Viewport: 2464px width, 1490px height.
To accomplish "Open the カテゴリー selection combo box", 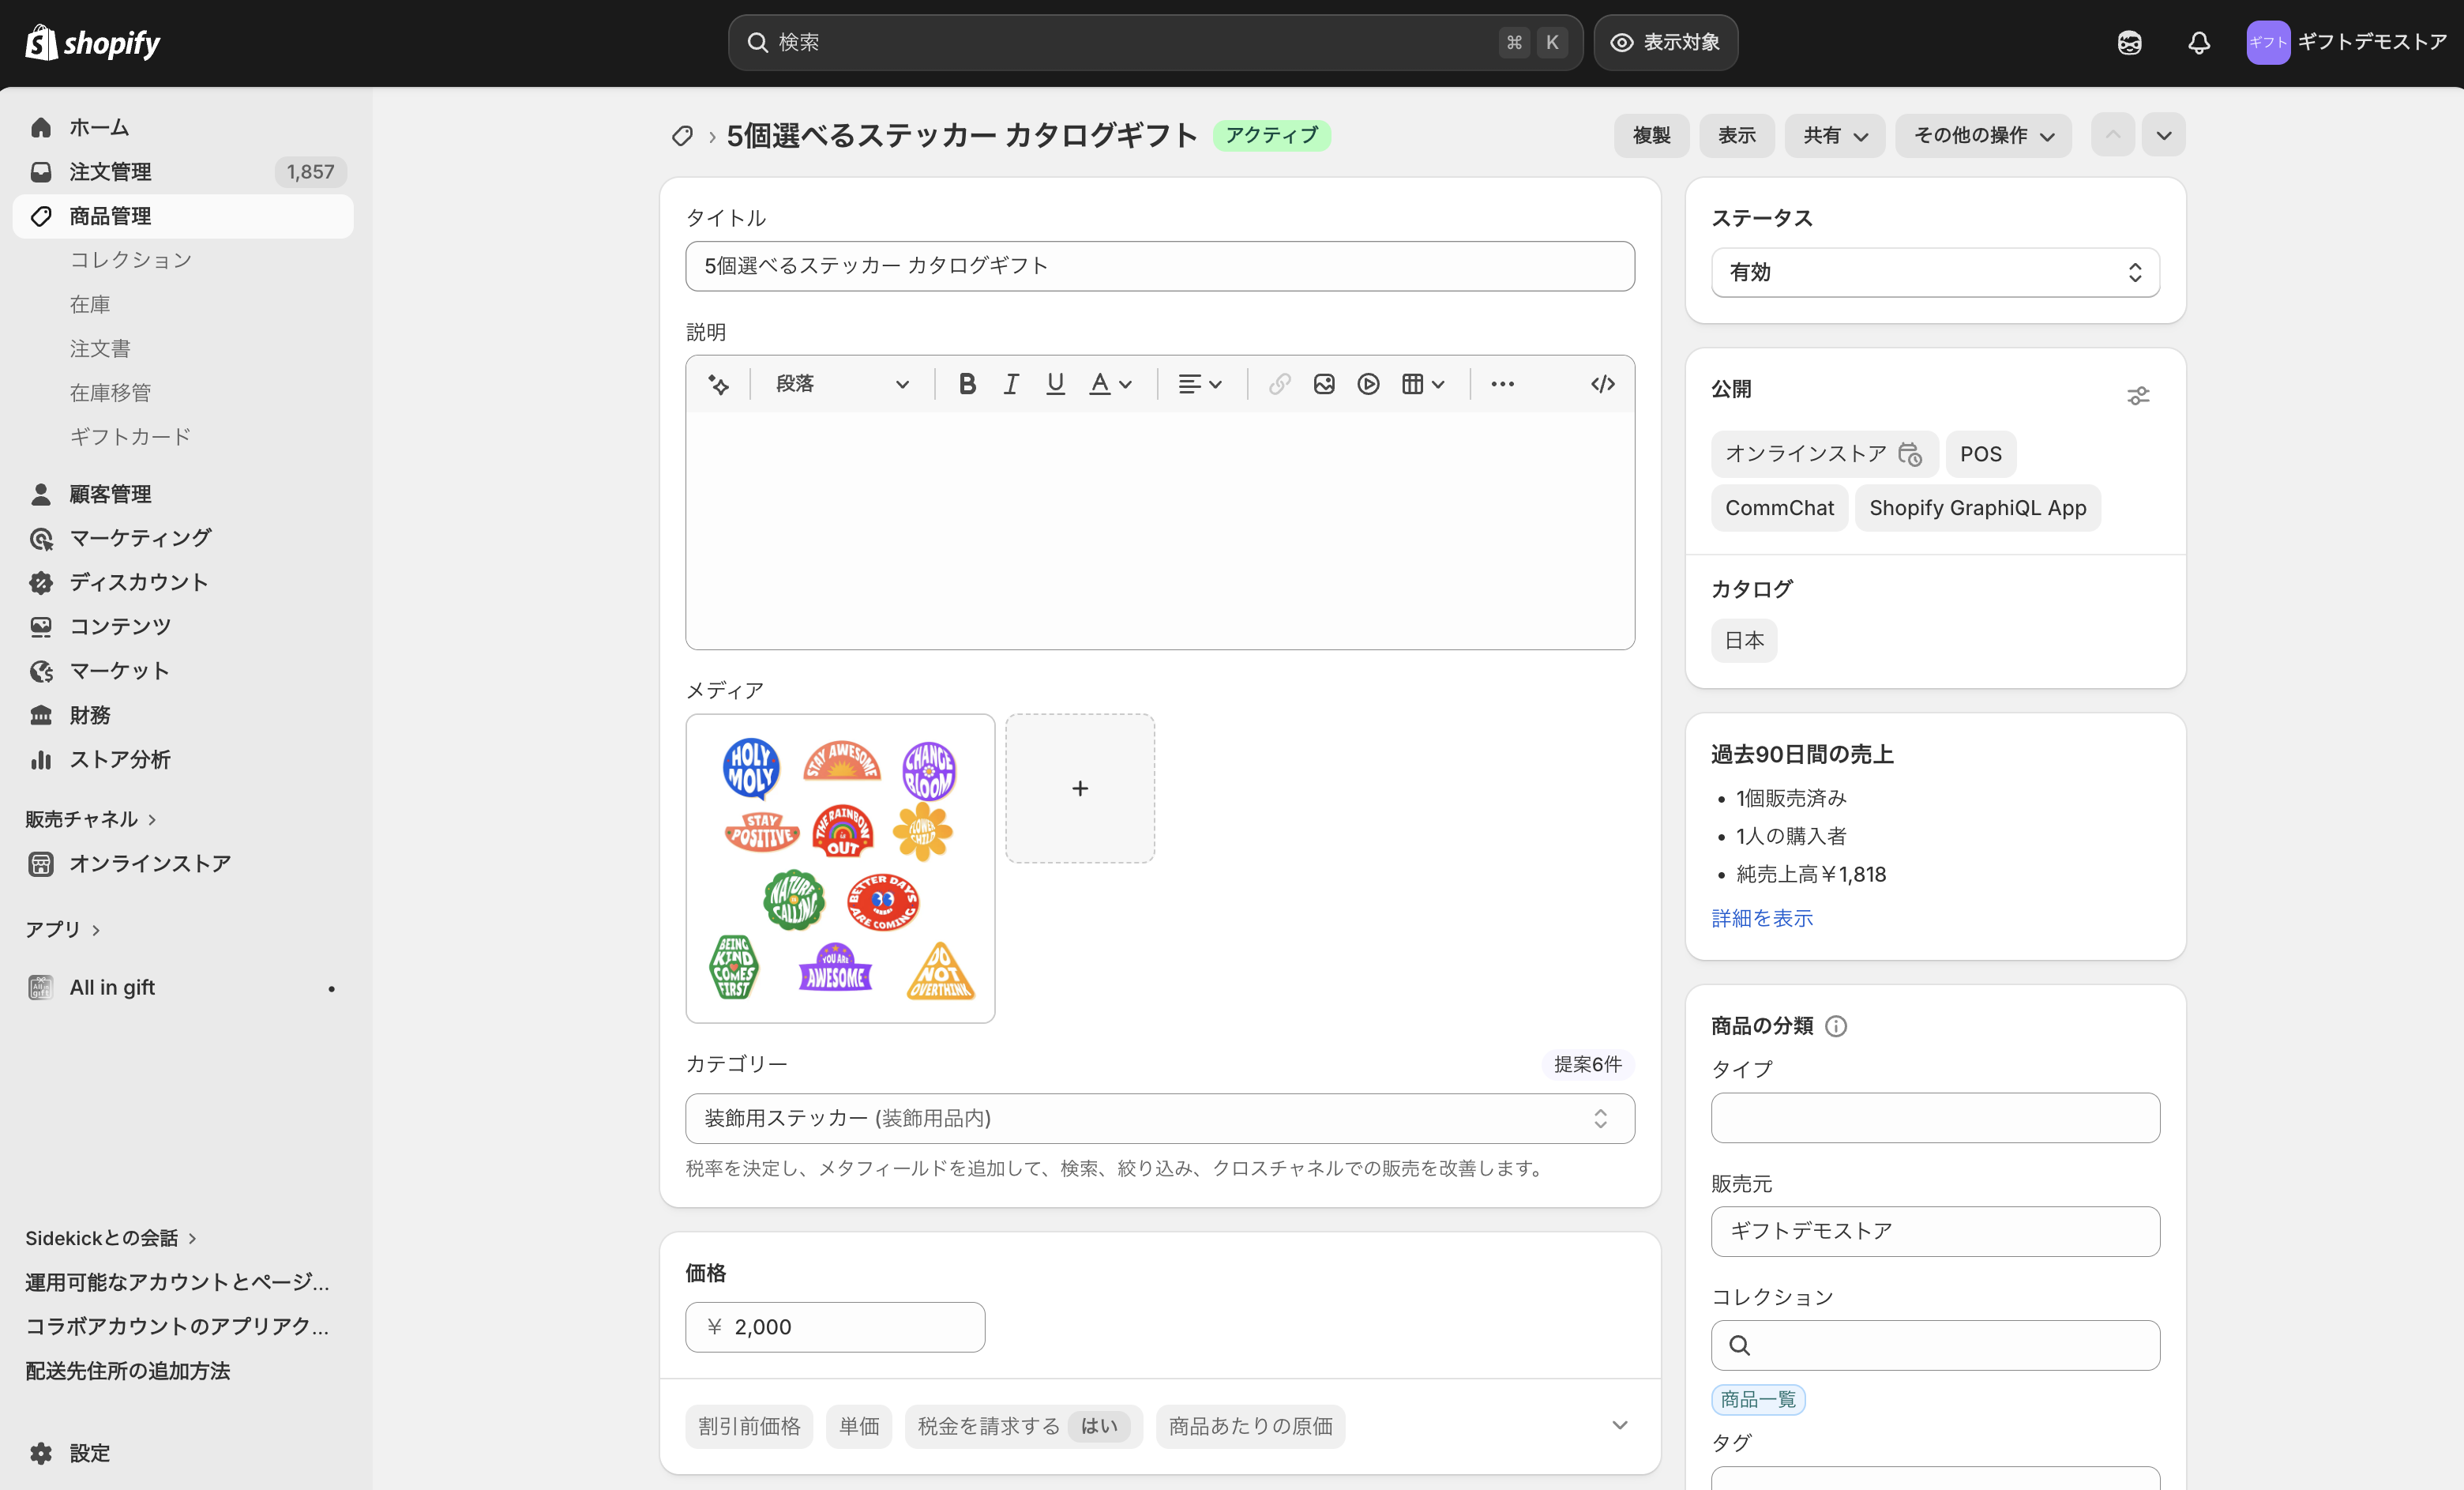I will tap(1159, 1119).
